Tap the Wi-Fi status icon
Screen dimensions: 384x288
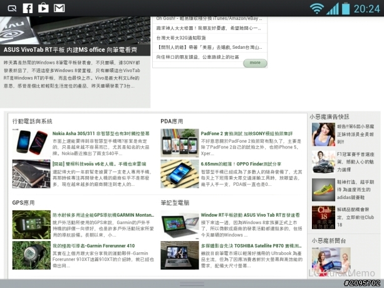pyautogui.click(x=316, y=9)
